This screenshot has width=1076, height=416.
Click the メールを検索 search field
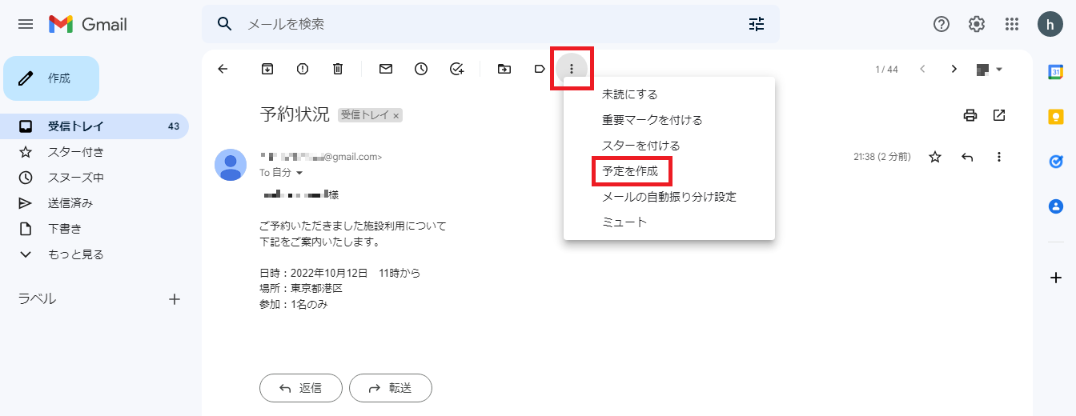480,24
